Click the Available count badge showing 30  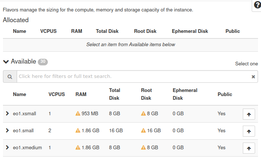[x=43, y=62]
